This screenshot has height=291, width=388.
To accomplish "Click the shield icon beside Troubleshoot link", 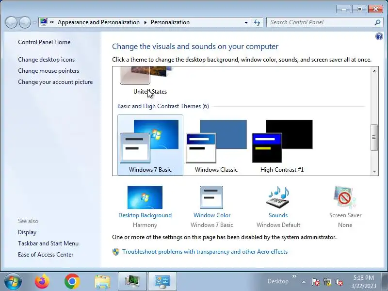I will pos(115,252).
